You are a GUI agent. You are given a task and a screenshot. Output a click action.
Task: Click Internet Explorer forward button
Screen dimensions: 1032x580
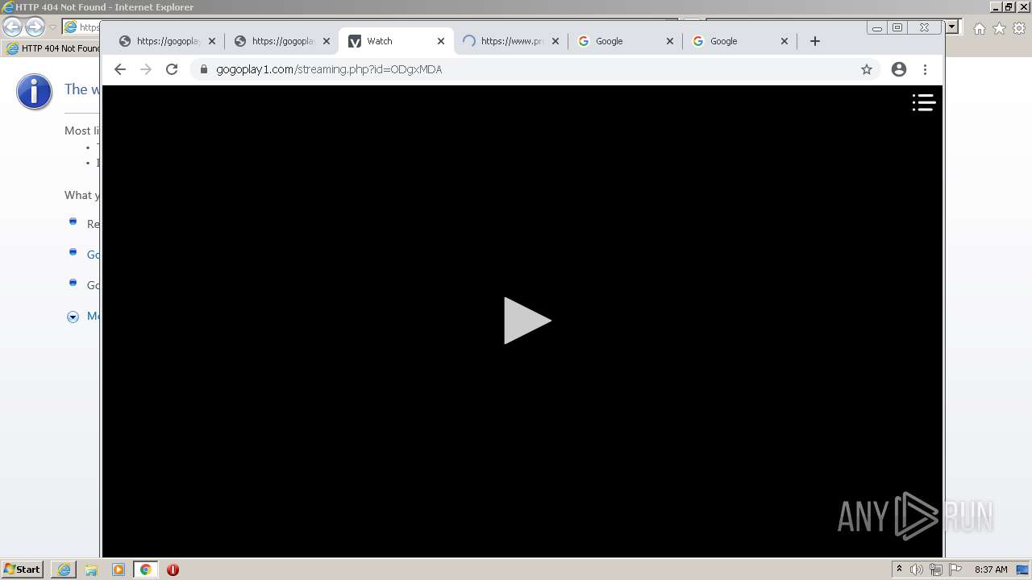click(35, 27)
